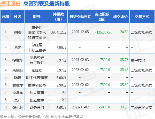Click the name 易勋
Screen dimensions: 155x119
click(18, 47)
